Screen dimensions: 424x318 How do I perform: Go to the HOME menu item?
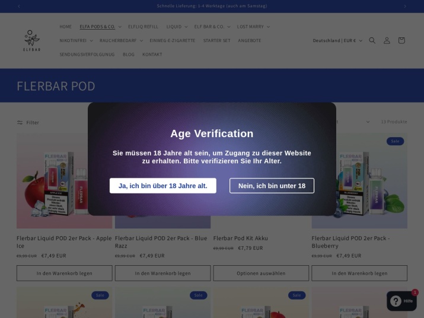tap(65, 27)
